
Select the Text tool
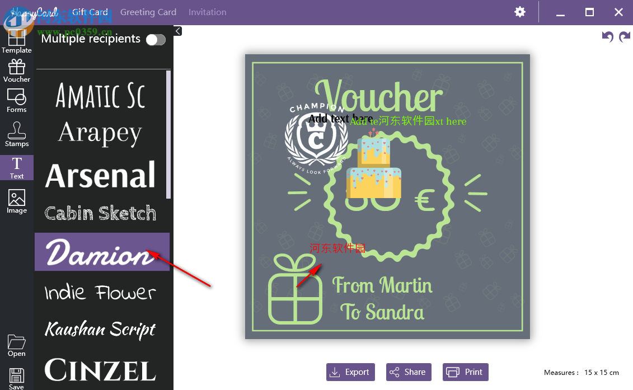pos(17,167)
